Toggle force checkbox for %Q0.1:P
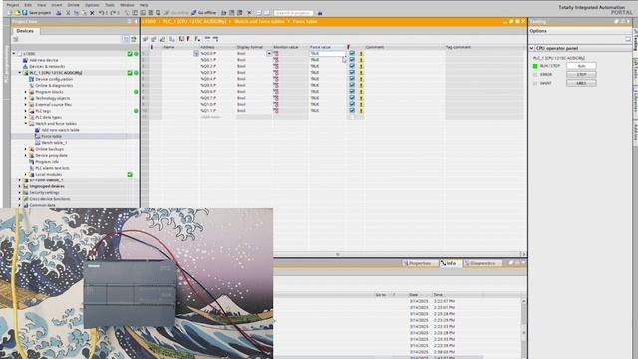Image resolution: width=638 pixels, height=359 pixels. coord(352,60)
